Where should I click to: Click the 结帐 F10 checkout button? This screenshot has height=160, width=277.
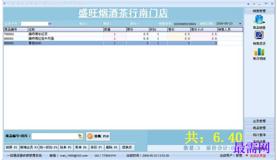pyautogui.click(x=98, y=136)
